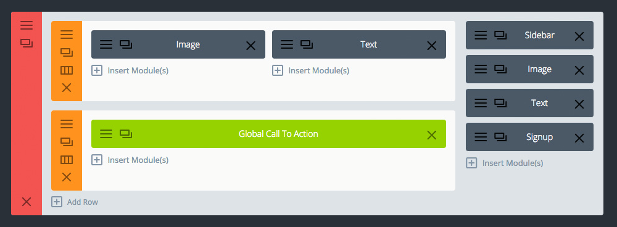
Task: Remove the second orange row
Action: coord(67,177)
